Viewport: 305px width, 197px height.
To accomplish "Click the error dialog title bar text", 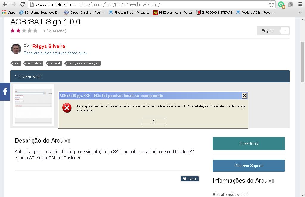I will (x=111, y=96).
